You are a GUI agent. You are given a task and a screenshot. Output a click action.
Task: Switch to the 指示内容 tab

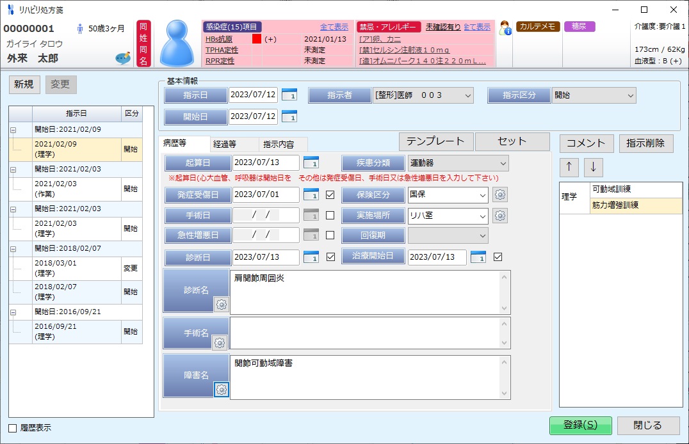click(x=278, y=144)
